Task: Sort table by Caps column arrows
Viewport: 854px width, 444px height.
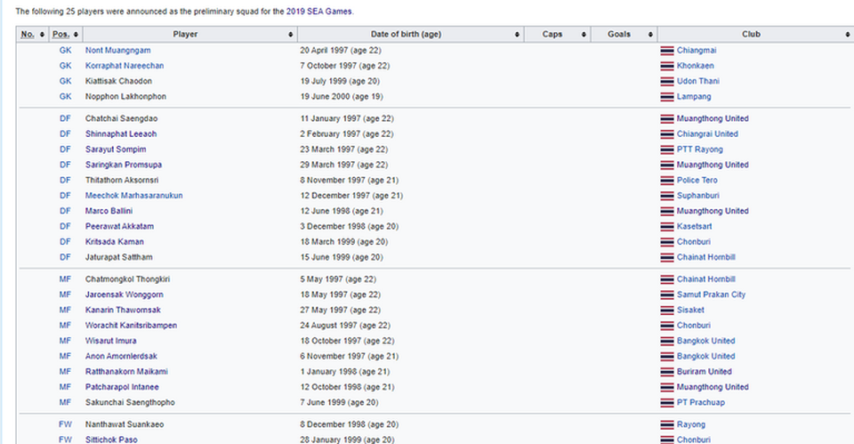Action: coord(584,35)
